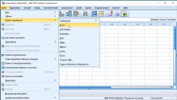
Task: Click the vertical scrollbar down arrow
Action: tap(174, 84)
